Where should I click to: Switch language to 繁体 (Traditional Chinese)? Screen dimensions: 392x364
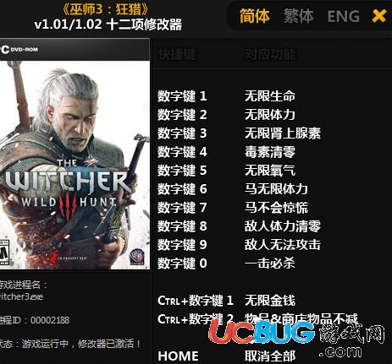click(x=299, y=16)
